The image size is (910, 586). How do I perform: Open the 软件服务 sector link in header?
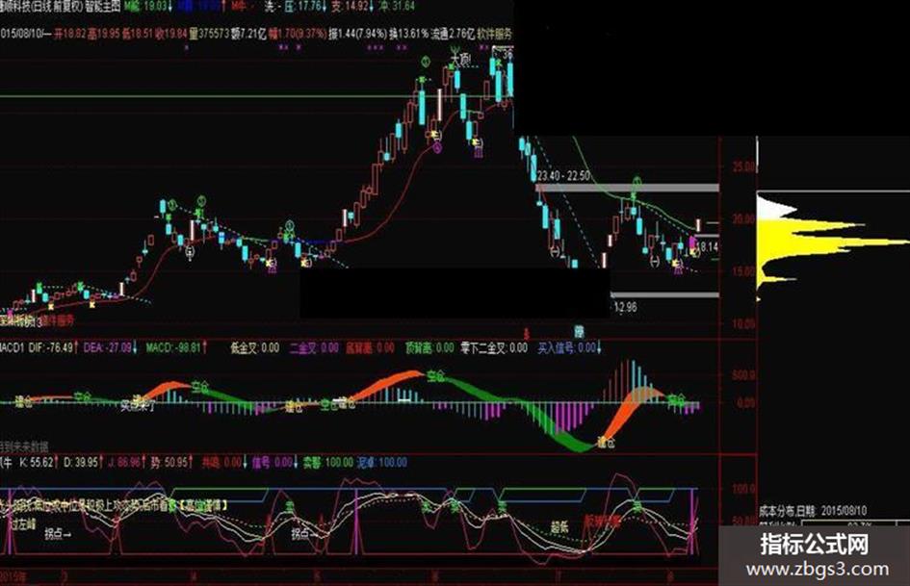[x=495, y=34]
